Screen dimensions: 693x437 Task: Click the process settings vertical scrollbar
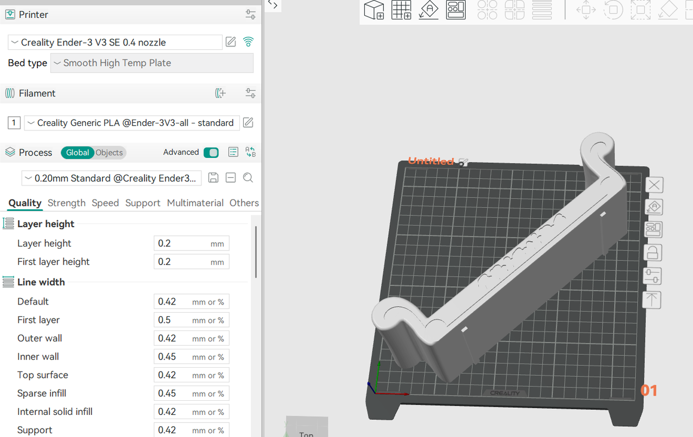pos(256,252)
